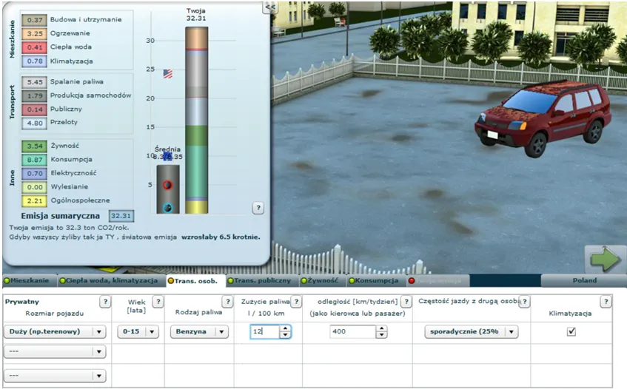Click the Publiczny 0.14 swatch
The image size is (627, 389).
coord(34,109)
